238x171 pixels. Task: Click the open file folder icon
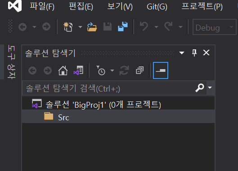pos(92,27)
